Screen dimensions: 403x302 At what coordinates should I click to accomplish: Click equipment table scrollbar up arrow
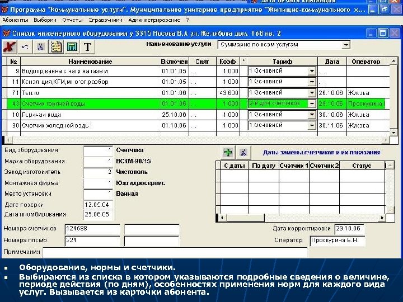[393, 61]
